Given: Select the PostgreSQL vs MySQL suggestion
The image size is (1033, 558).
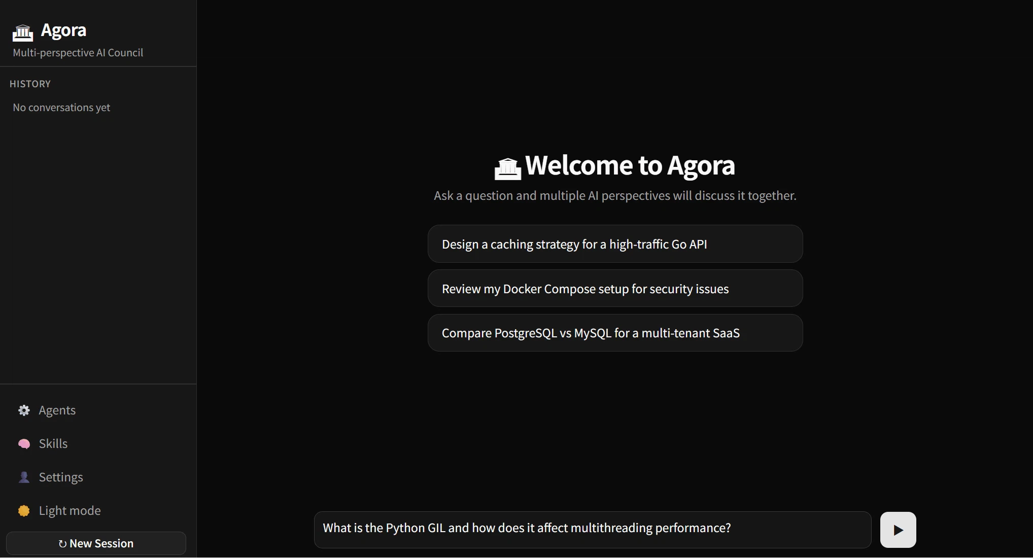Looking at the screenshot, I should click(614, 333).
